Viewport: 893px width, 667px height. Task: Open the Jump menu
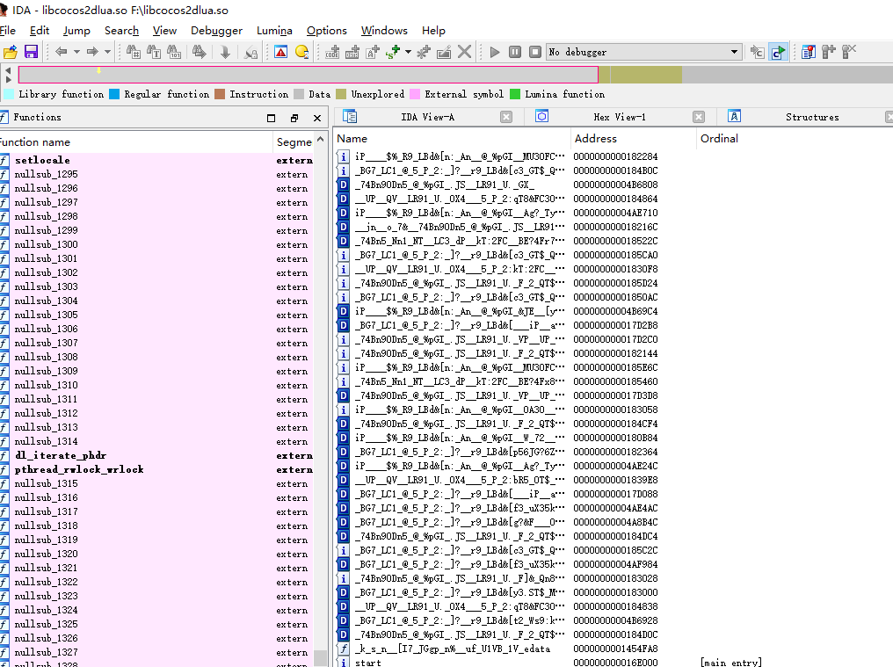click(76, 31)
